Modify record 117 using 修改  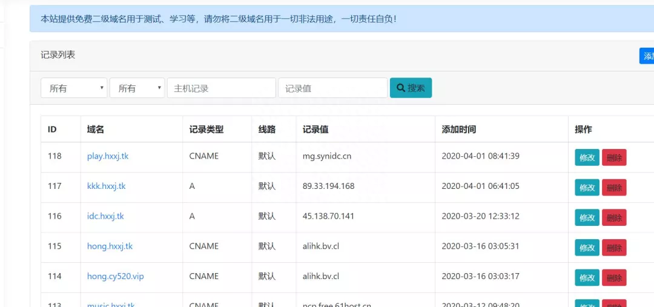tap(587, 187)
